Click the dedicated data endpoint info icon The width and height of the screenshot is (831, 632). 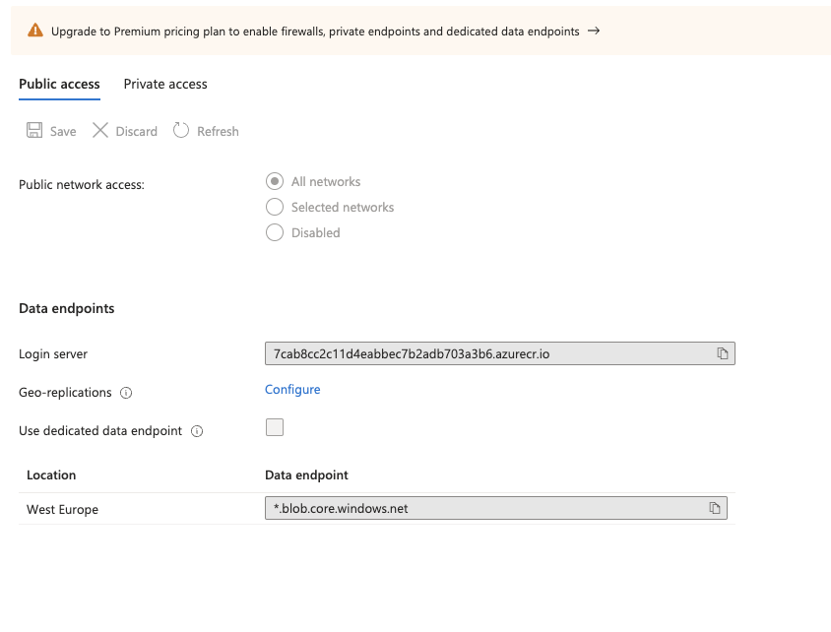click(197, 431)
